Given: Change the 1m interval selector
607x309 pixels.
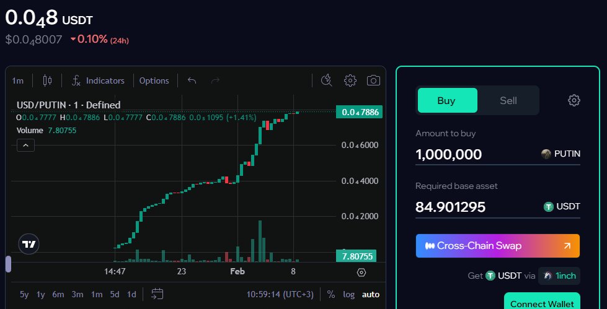Looking at the screenshot, I should point(18,81).
